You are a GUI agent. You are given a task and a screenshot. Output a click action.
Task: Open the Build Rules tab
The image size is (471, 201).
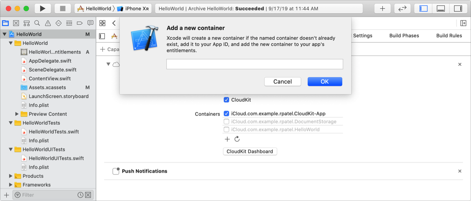point(449,35)
